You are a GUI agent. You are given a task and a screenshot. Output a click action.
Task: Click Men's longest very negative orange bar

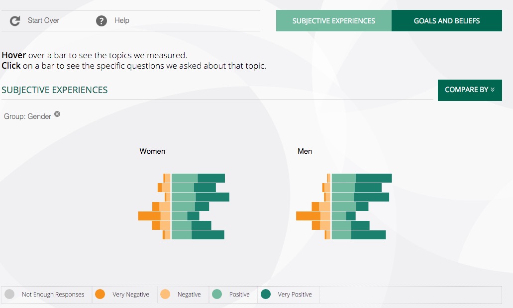(308, 215)
